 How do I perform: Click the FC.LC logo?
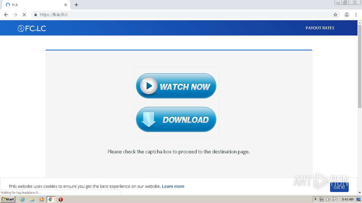pos(32,28)
